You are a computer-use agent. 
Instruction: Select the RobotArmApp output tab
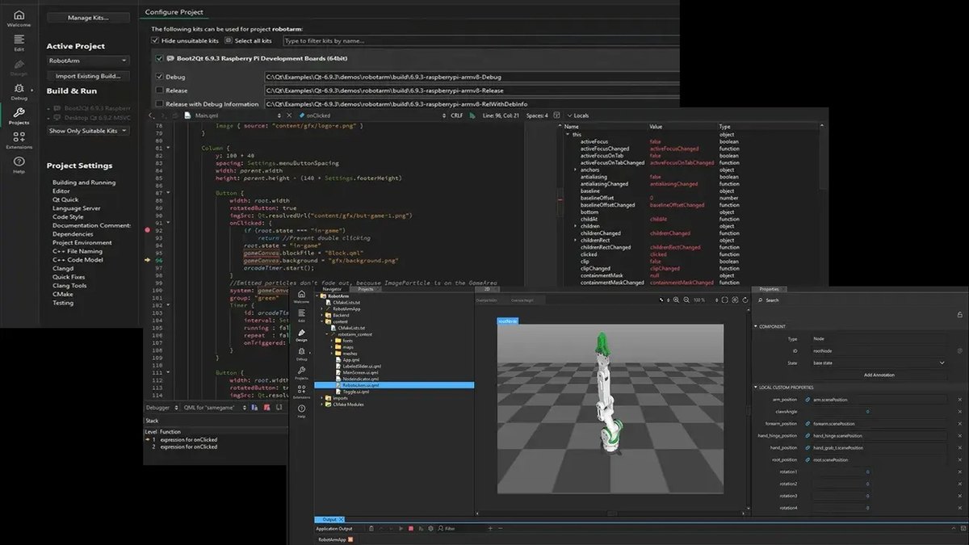tap(335, 539)
